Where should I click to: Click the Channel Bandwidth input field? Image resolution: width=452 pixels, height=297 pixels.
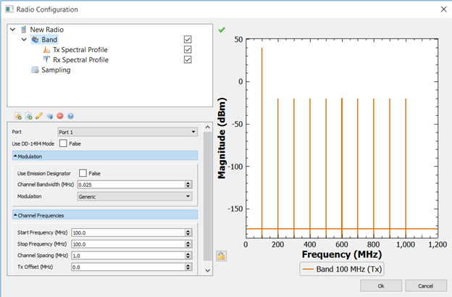(x=131, y=185)
